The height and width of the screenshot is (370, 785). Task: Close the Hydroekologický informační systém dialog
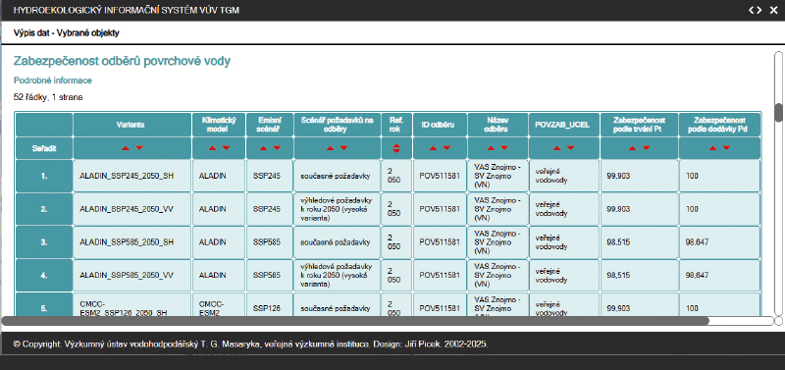pos(773,10)
